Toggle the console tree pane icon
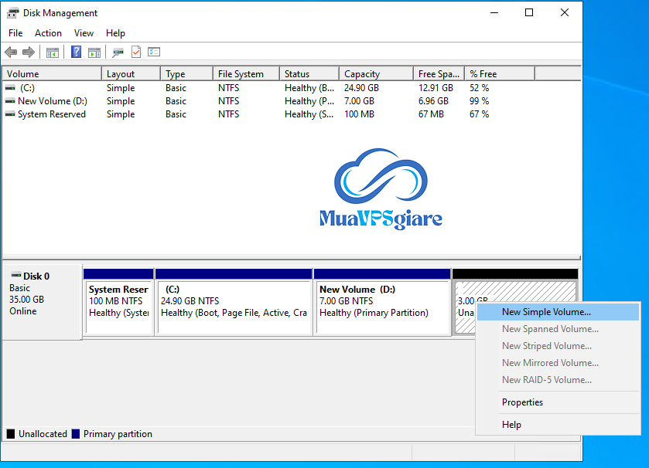 pos(53,53)
